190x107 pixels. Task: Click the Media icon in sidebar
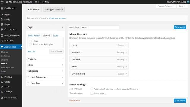point(2,20)
